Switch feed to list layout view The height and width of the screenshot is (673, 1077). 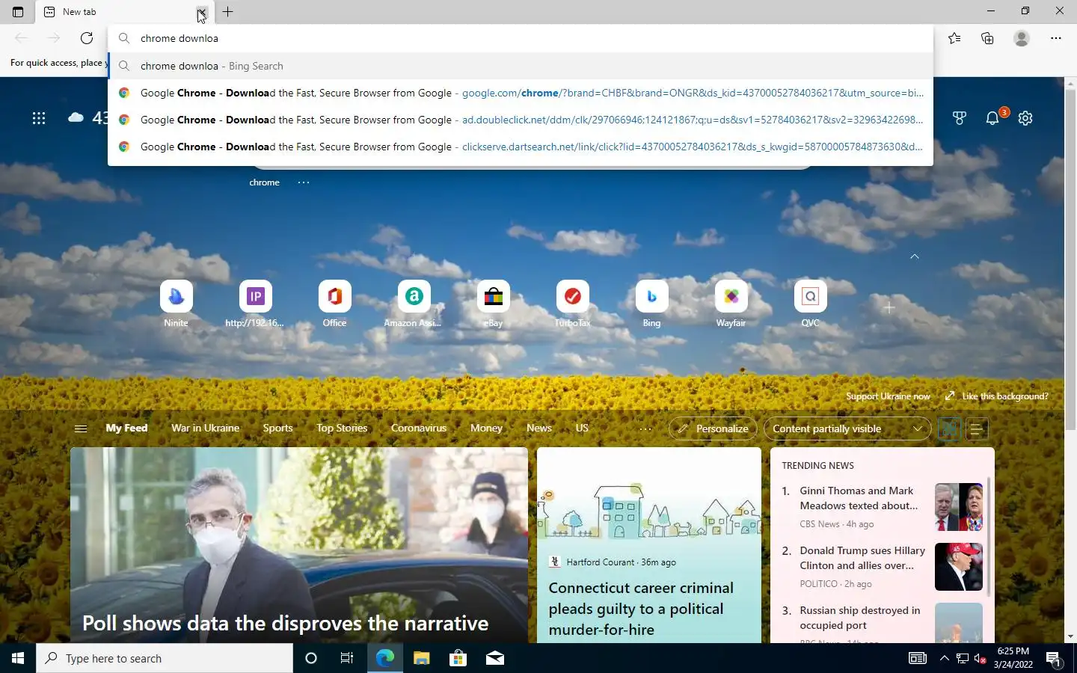[976, 428]
